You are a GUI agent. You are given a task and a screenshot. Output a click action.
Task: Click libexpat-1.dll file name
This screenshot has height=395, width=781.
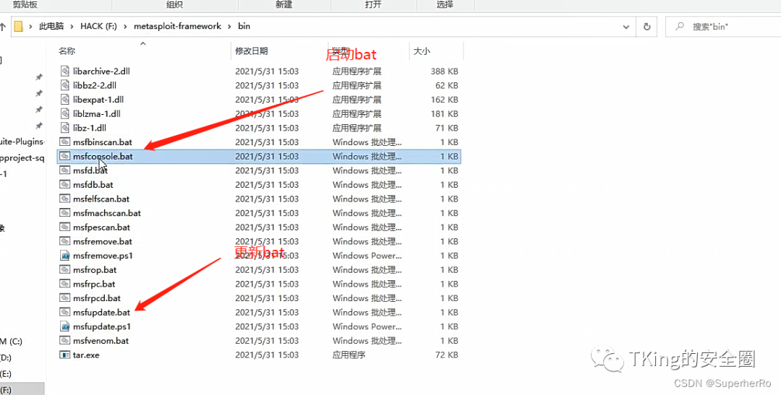[x=98, y=100]
